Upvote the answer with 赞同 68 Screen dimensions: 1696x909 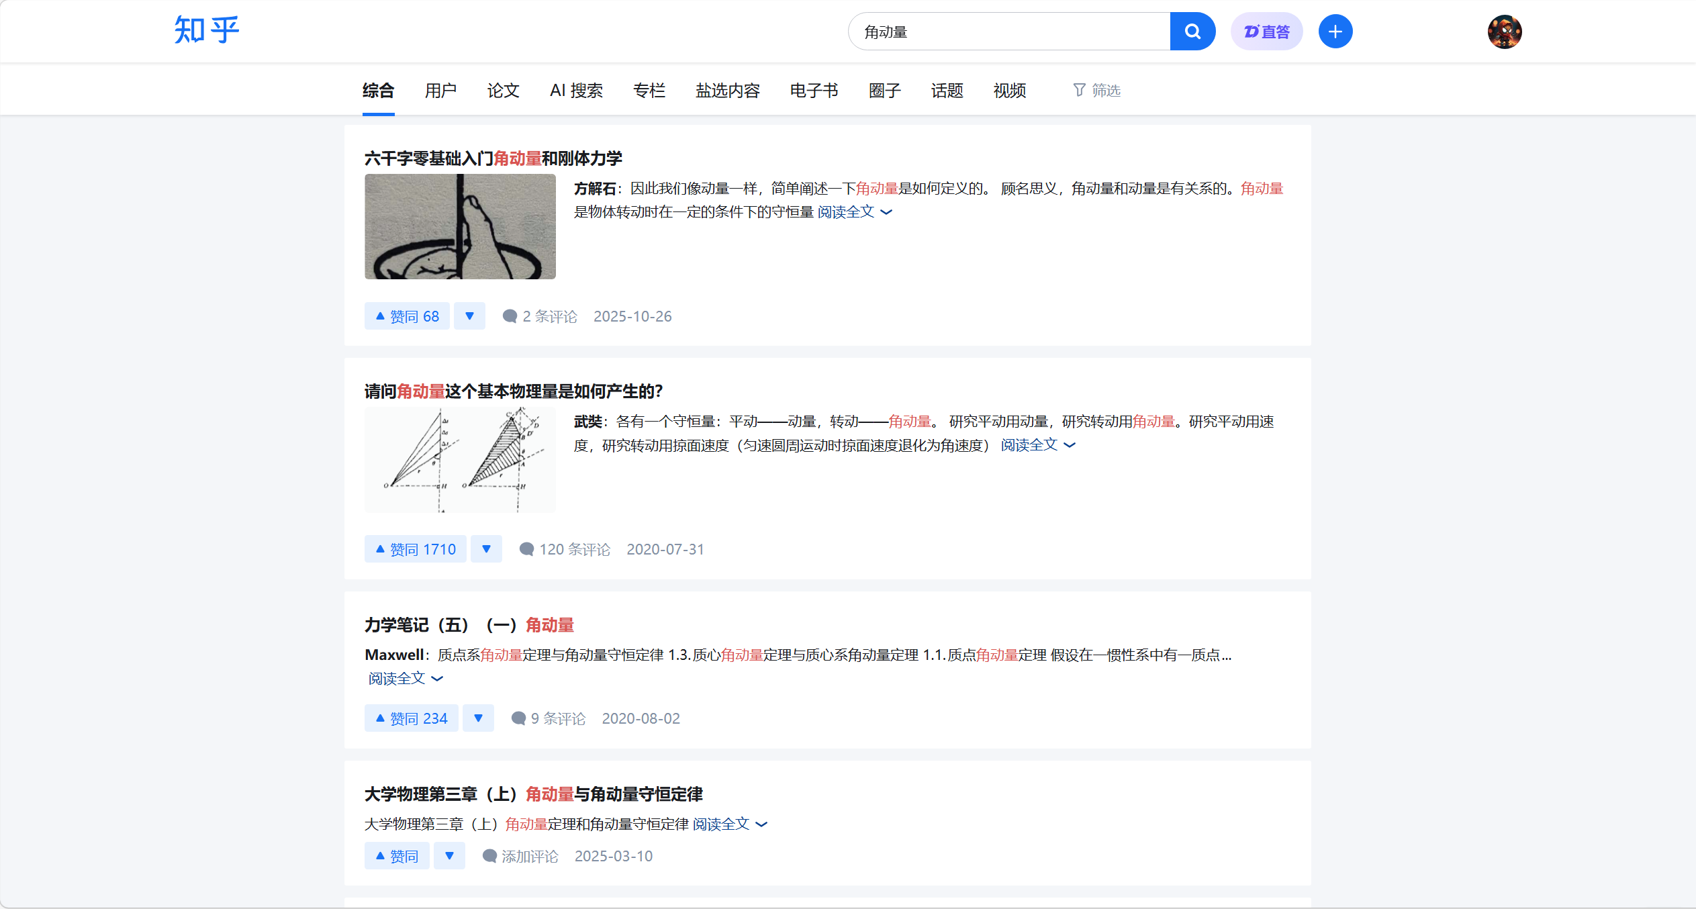click(408, 316)
